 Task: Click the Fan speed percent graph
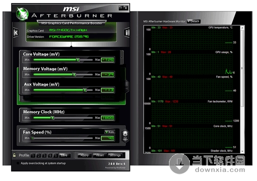tap(191, 89)
